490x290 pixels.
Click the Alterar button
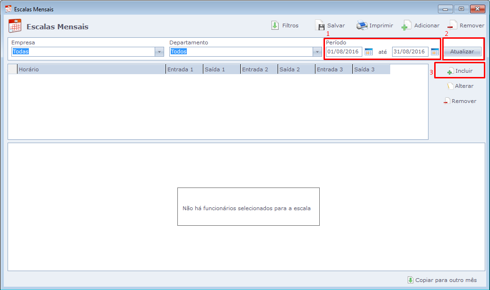pyautogui.click(x=460, y=86)
